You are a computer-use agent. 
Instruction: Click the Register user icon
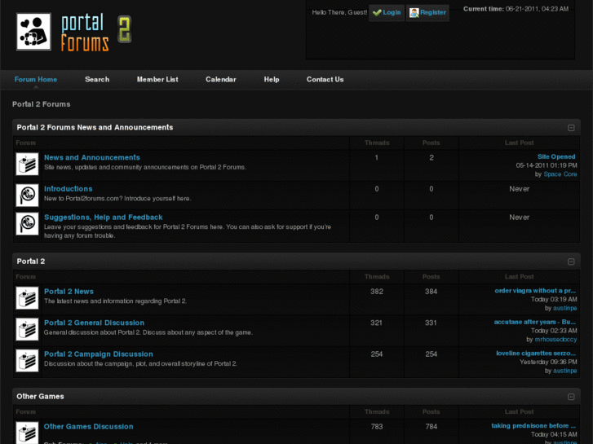414,12
